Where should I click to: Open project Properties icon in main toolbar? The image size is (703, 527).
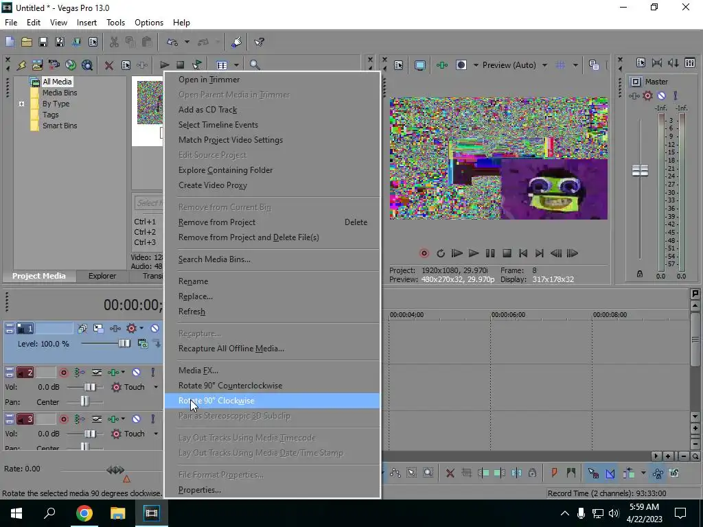coord(93,42)
